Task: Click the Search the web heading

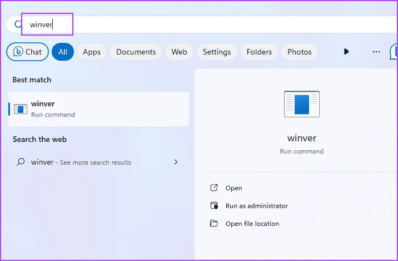Action: pyautogui.click(x=39, y=139)
